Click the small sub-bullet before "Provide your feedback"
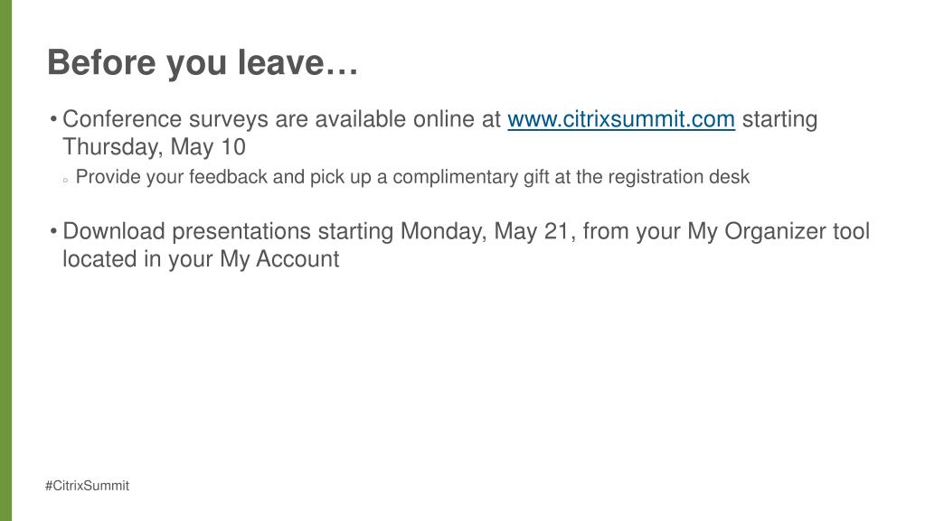The height and width of the screenshot is (521, 925). click(65, 181)
